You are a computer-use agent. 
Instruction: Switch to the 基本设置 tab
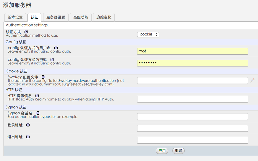pyautogui.click(x=15, y=17)
